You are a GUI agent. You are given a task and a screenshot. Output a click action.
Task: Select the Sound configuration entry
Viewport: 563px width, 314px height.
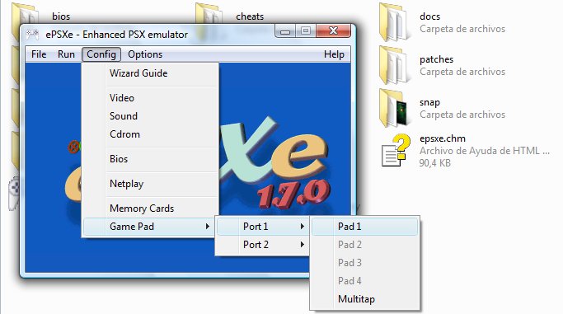point(151,116)
